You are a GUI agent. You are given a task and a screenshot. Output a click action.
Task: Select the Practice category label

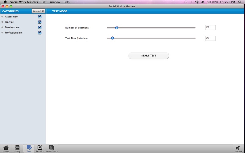click(9, 22)
